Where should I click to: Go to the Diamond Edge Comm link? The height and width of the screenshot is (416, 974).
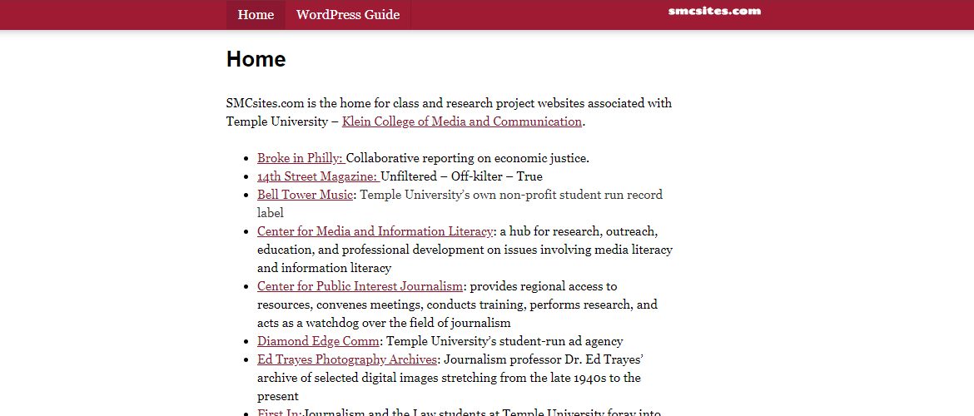point(318,341)
